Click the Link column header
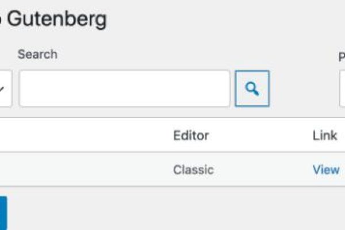345x230 pixels. click(x=325, y=136)
